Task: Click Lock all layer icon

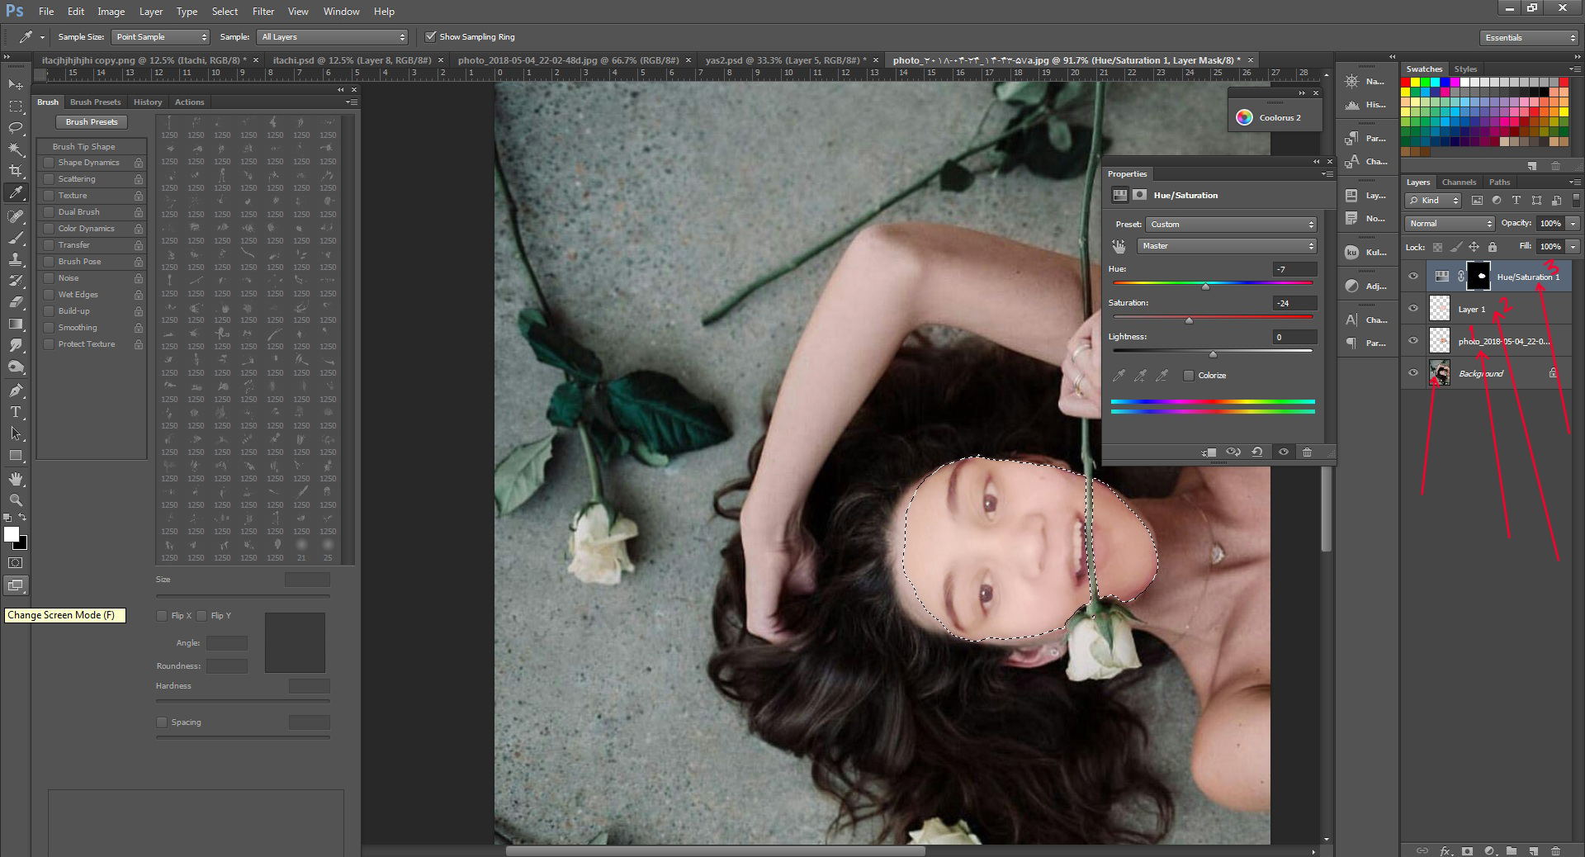Action: [1493, 247]
